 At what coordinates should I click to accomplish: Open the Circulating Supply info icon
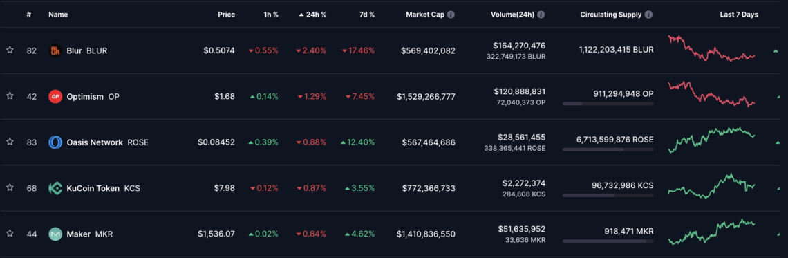click(x=649, y=15)
